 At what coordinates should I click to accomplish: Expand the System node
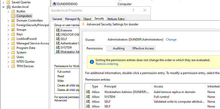tap(8, 52)
